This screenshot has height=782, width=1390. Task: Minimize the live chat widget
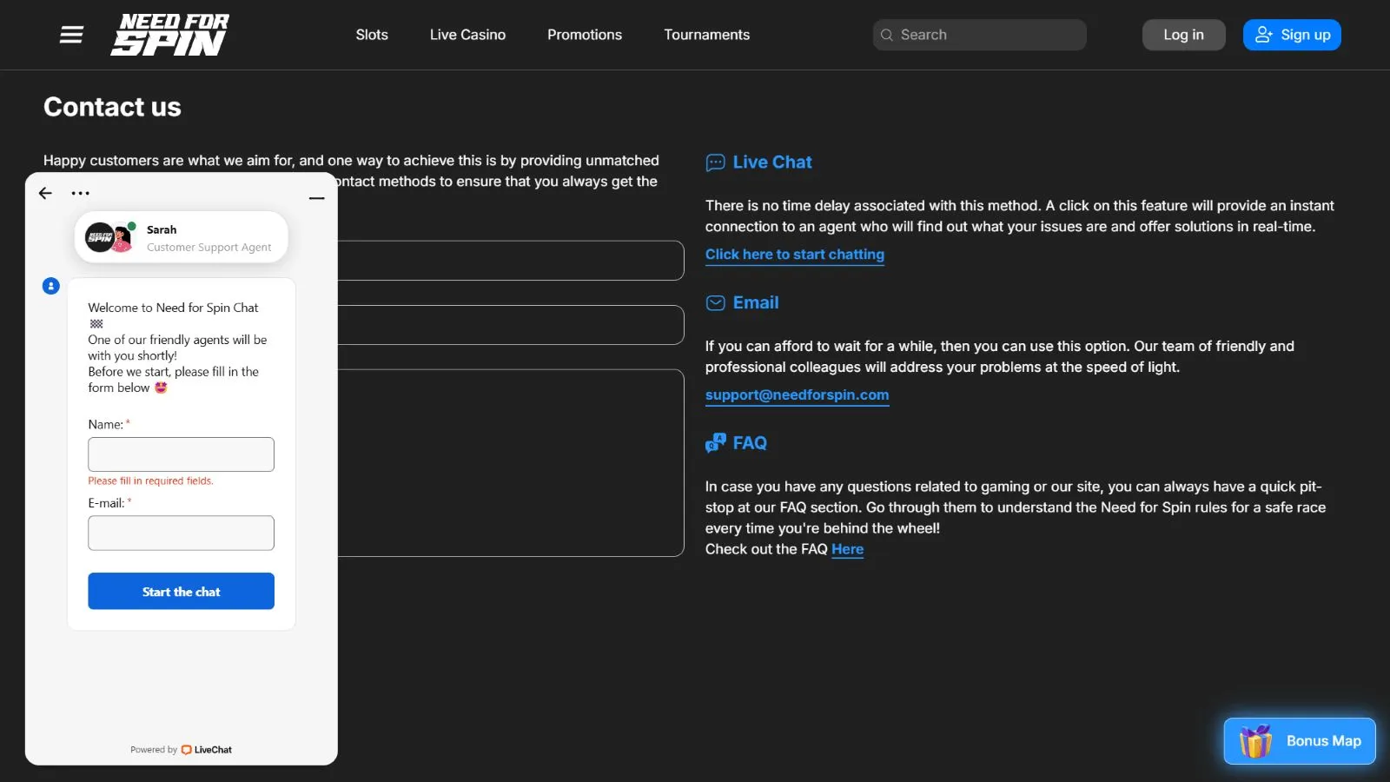(x=317, y=198)
